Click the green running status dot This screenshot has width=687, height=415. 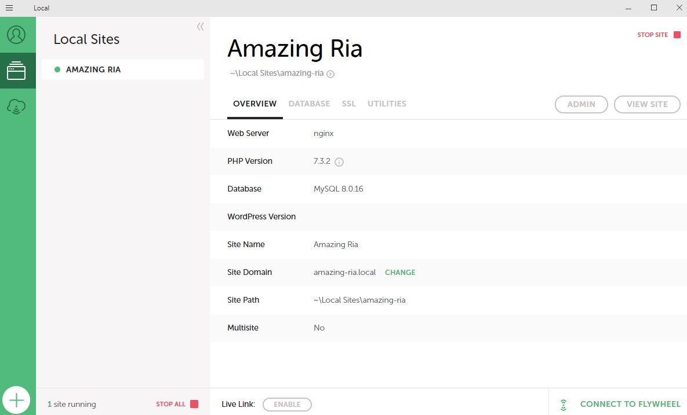pyautogui.click(x=57, y=69)
